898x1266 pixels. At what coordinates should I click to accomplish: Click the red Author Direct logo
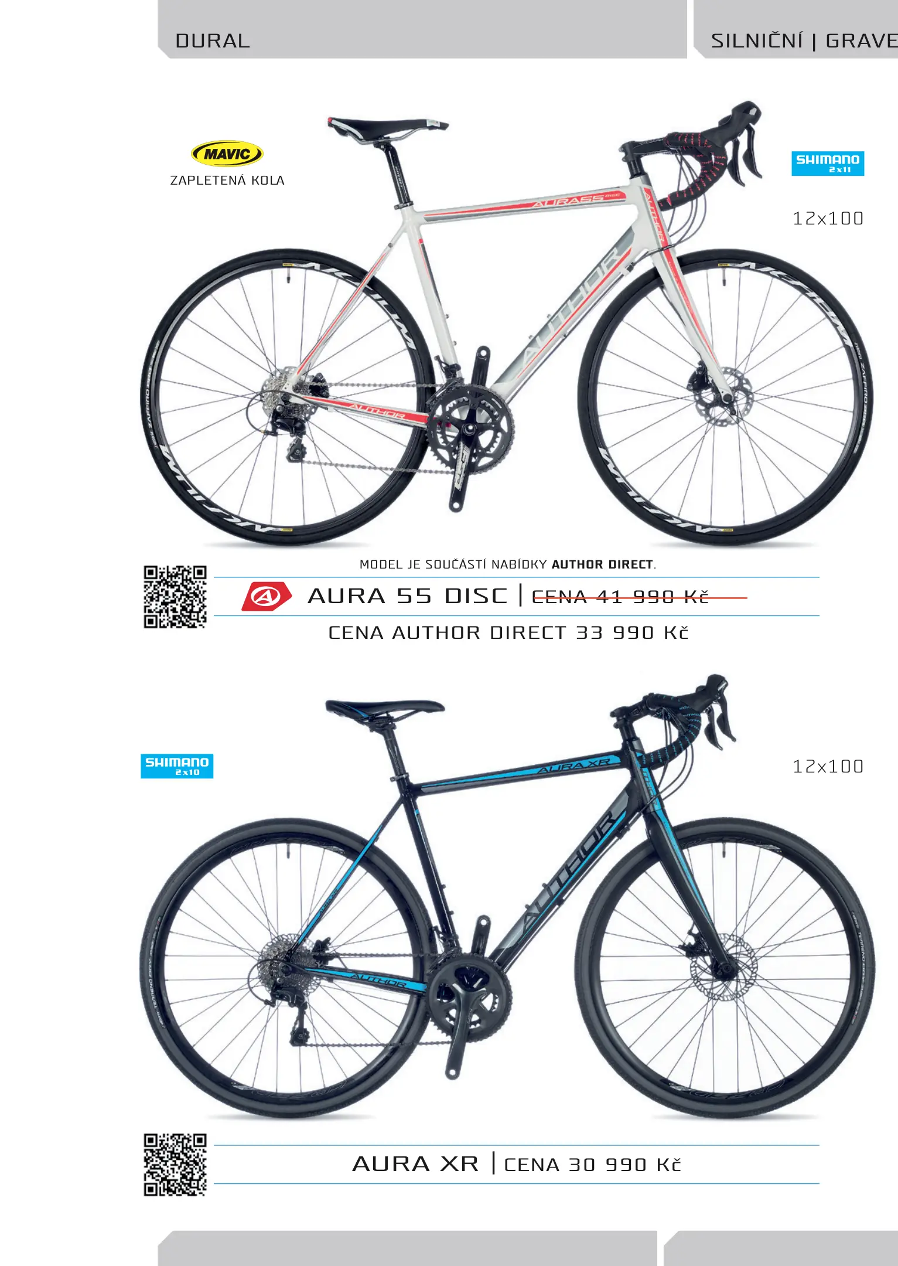(x=267, y=597)
